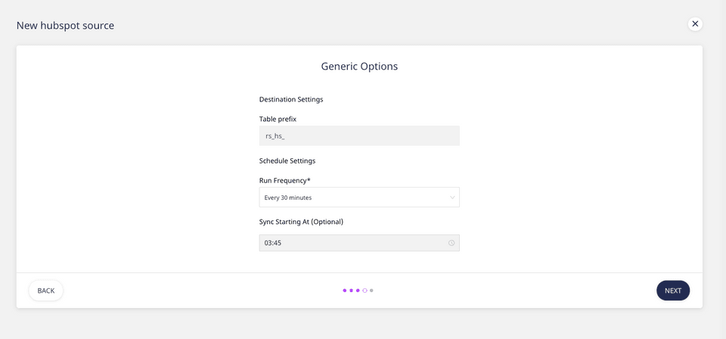Screen dimensions: 726x339
Task: Select the gray final step dot
Action: 371,291
